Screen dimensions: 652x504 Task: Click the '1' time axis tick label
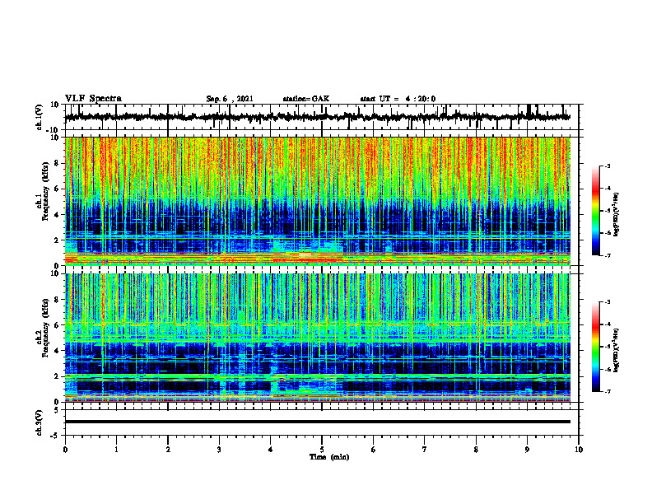[x=116, y=450]
